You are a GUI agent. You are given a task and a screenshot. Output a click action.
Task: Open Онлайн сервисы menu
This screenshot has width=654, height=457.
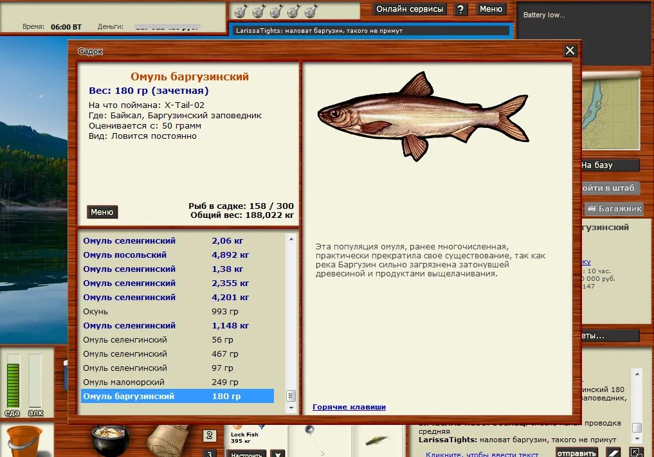(x=410, y=9)
